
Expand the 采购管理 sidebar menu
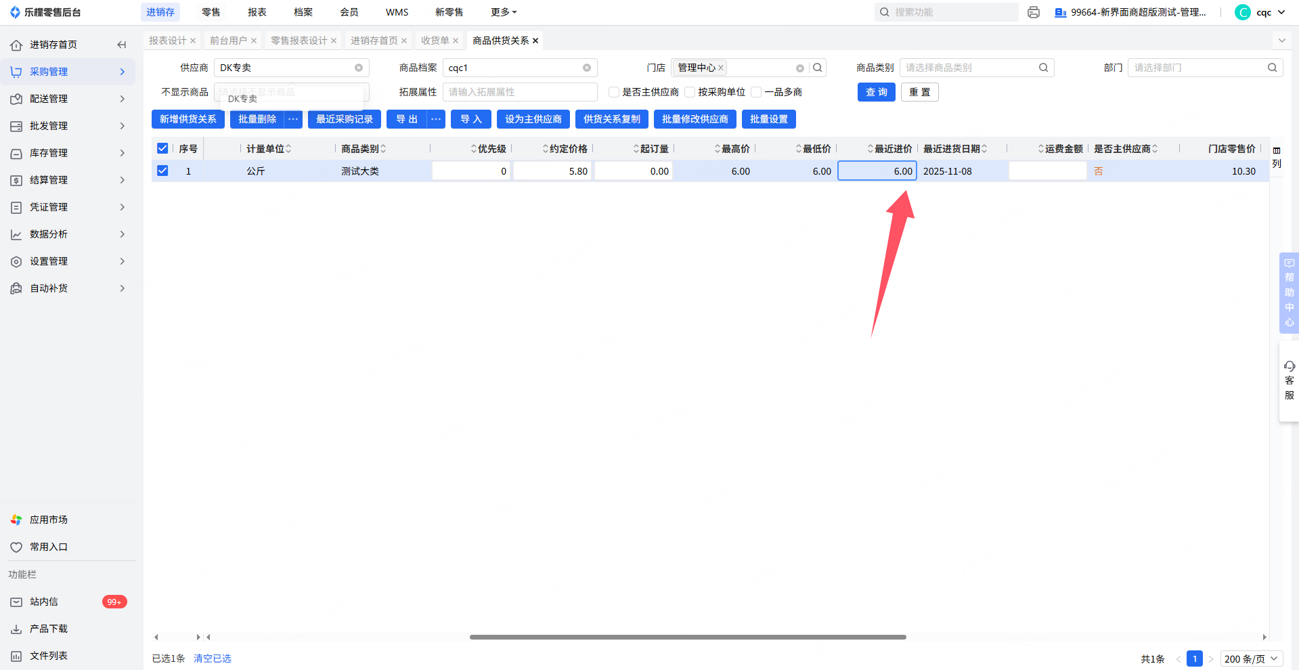tap(68, 72)
